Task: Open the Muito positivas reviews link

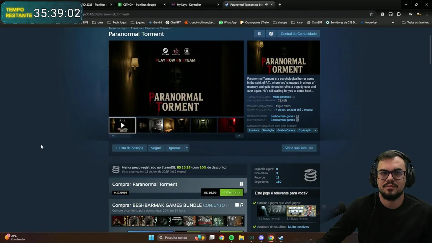Action: pos(281,97)
